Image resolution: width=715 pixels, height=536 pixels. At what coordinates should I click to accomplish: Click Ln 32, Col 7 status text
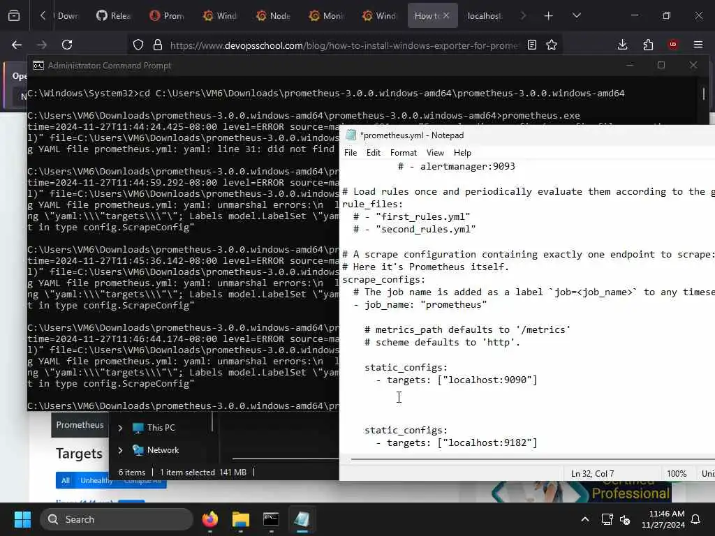click(592, 474)
